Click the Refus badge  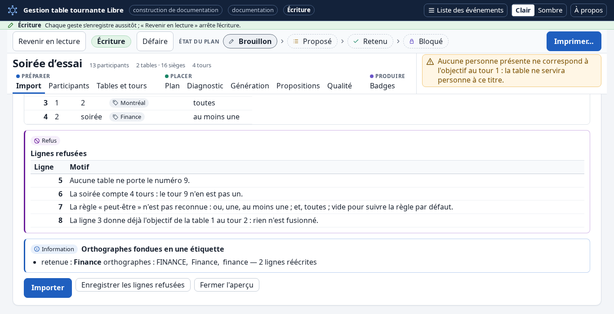click(x=45, y=141)
